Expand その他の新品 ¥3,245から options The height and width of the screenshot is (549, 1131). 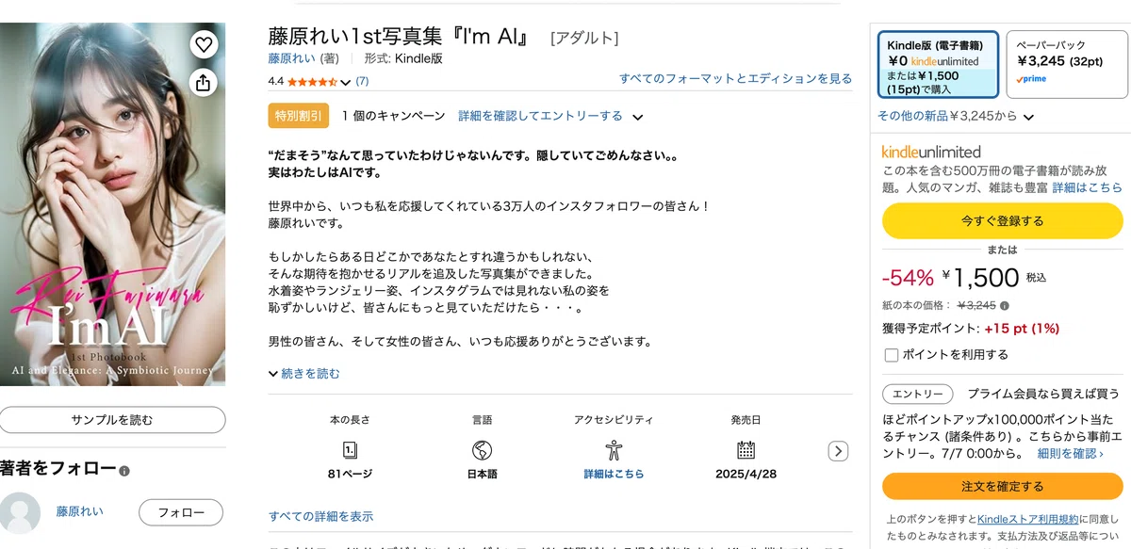tap(955, 116)
